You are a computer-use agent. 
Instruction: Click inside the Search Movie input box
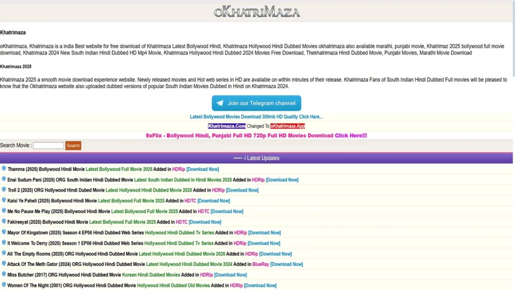coord(48,145)
